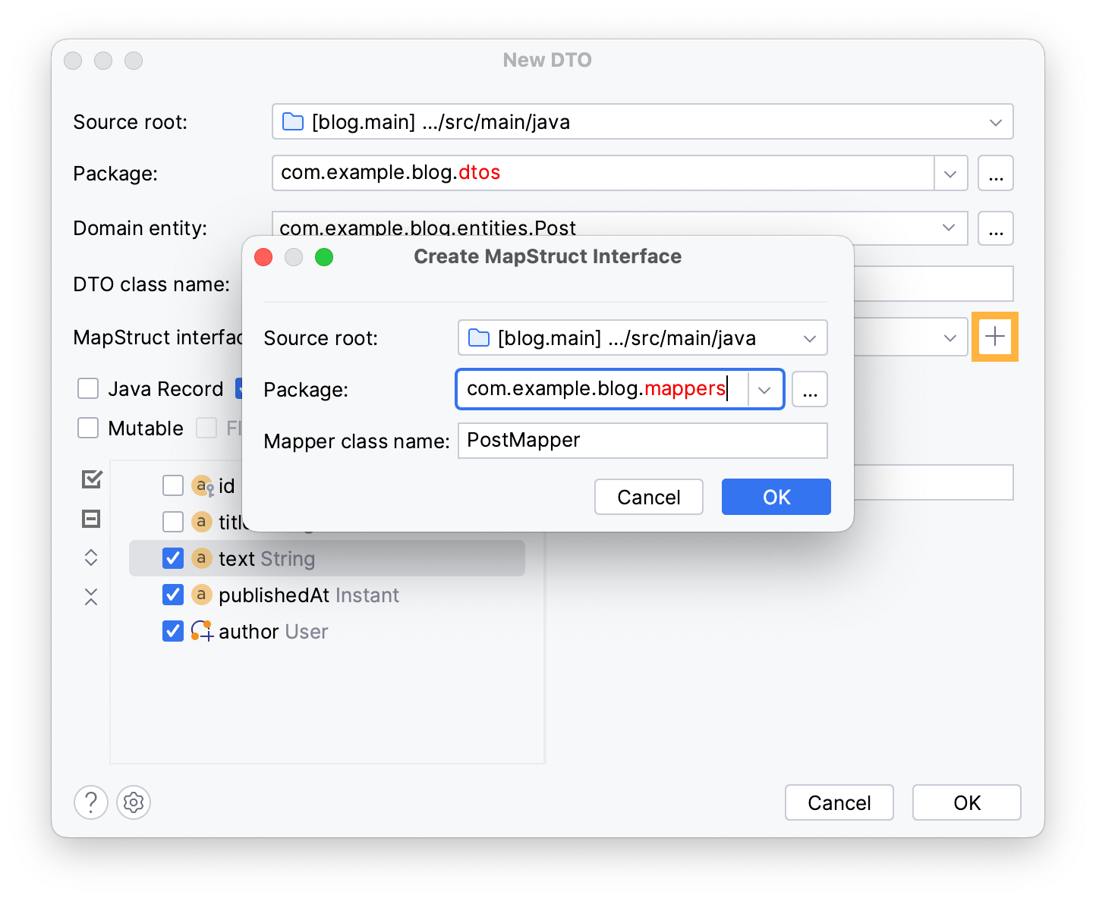The image size is (1096, 901).
Task: Click inside the Mapper class name field
Action: point(642,441)
